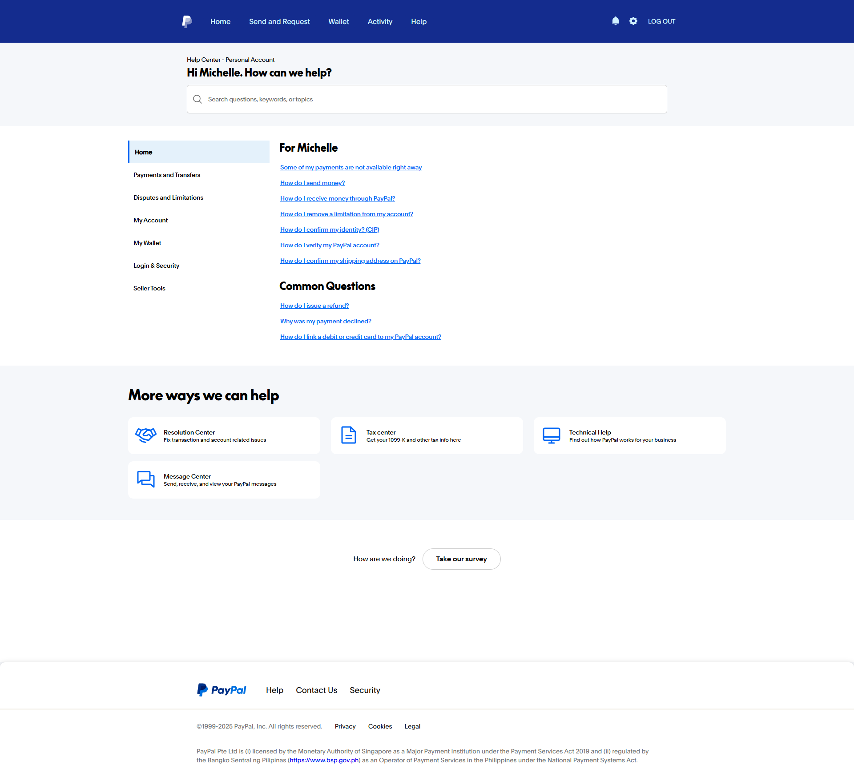Open the settings gear icon
The width and height of the screenshot is (854, 777).
click(633, 21)
